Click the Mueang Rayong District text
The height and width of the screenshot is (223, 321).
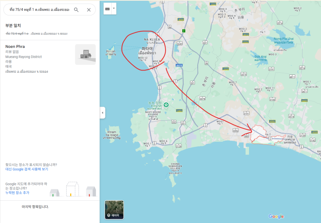[x=24, y=57]
